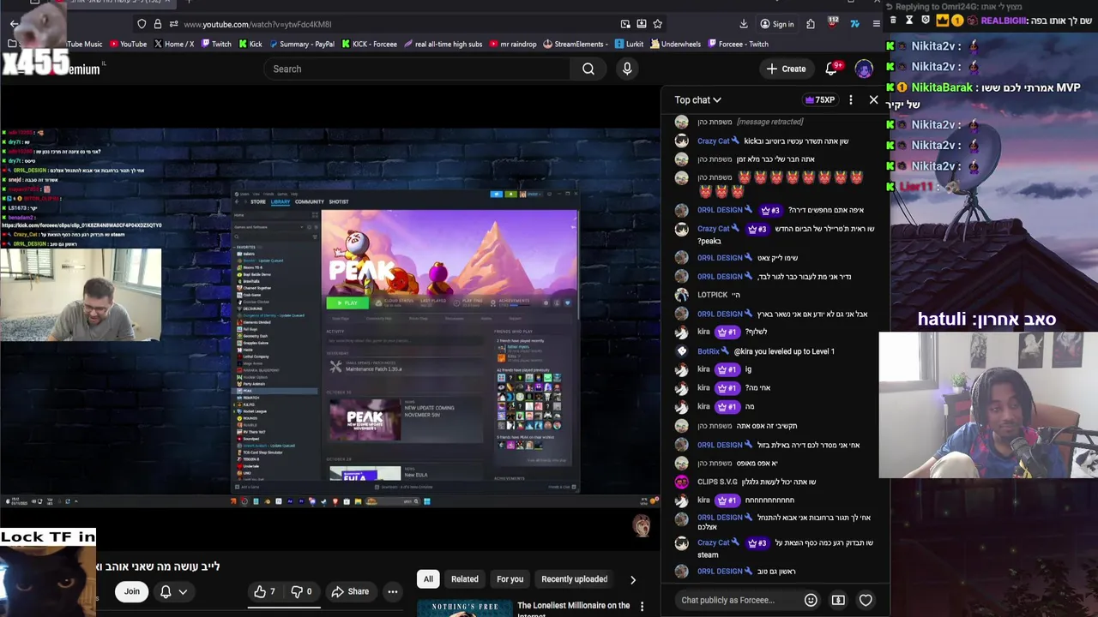Click COMMUNITY tab in Steam video
The image size is (1098, 617).
(x=309, y=201)
